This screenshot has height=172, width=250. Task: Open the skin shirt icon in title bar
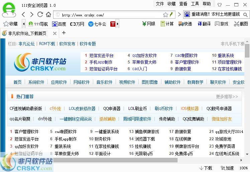(220, 5)
